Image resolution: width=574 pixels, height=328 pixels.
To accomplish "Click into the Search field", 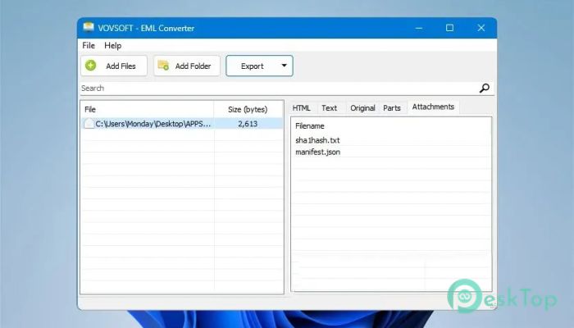I will [278, 89].
